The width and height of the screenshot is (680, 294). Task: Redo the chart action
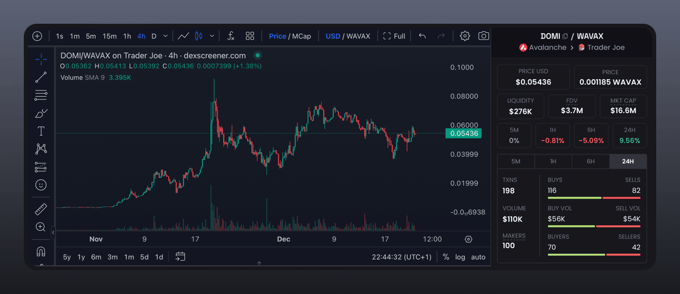point(441,36)
